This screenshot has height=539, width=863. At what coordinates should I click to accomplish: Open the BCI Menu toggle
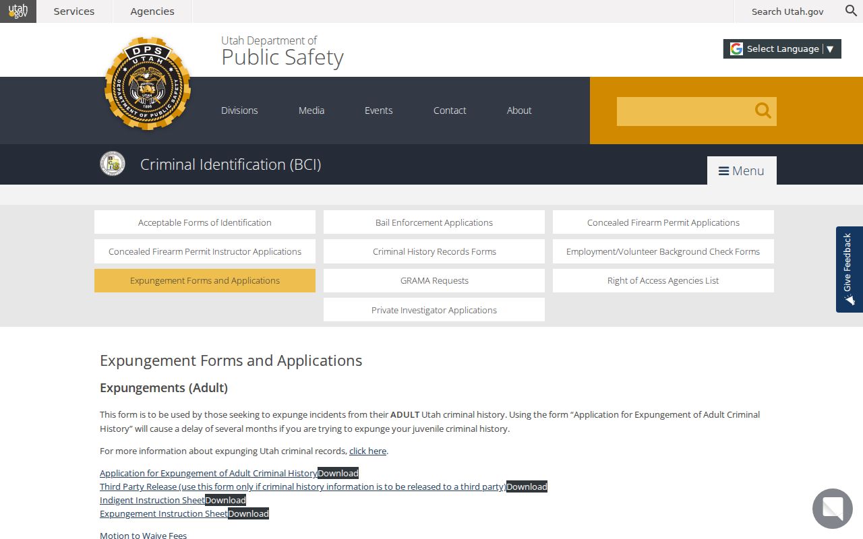(x=742, y=170)
